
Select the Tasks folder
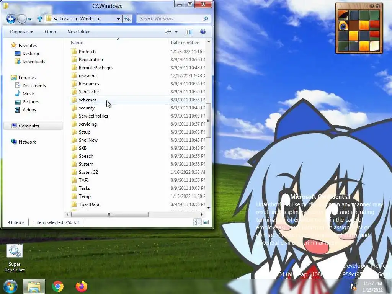coord(137,188)
